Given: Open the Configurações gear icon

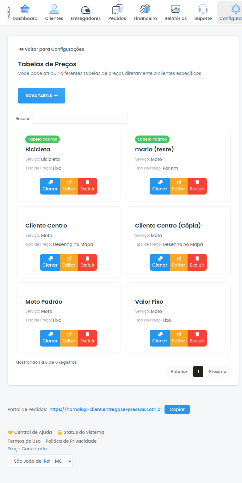Looking at the screenshot, I should point(235,9).
